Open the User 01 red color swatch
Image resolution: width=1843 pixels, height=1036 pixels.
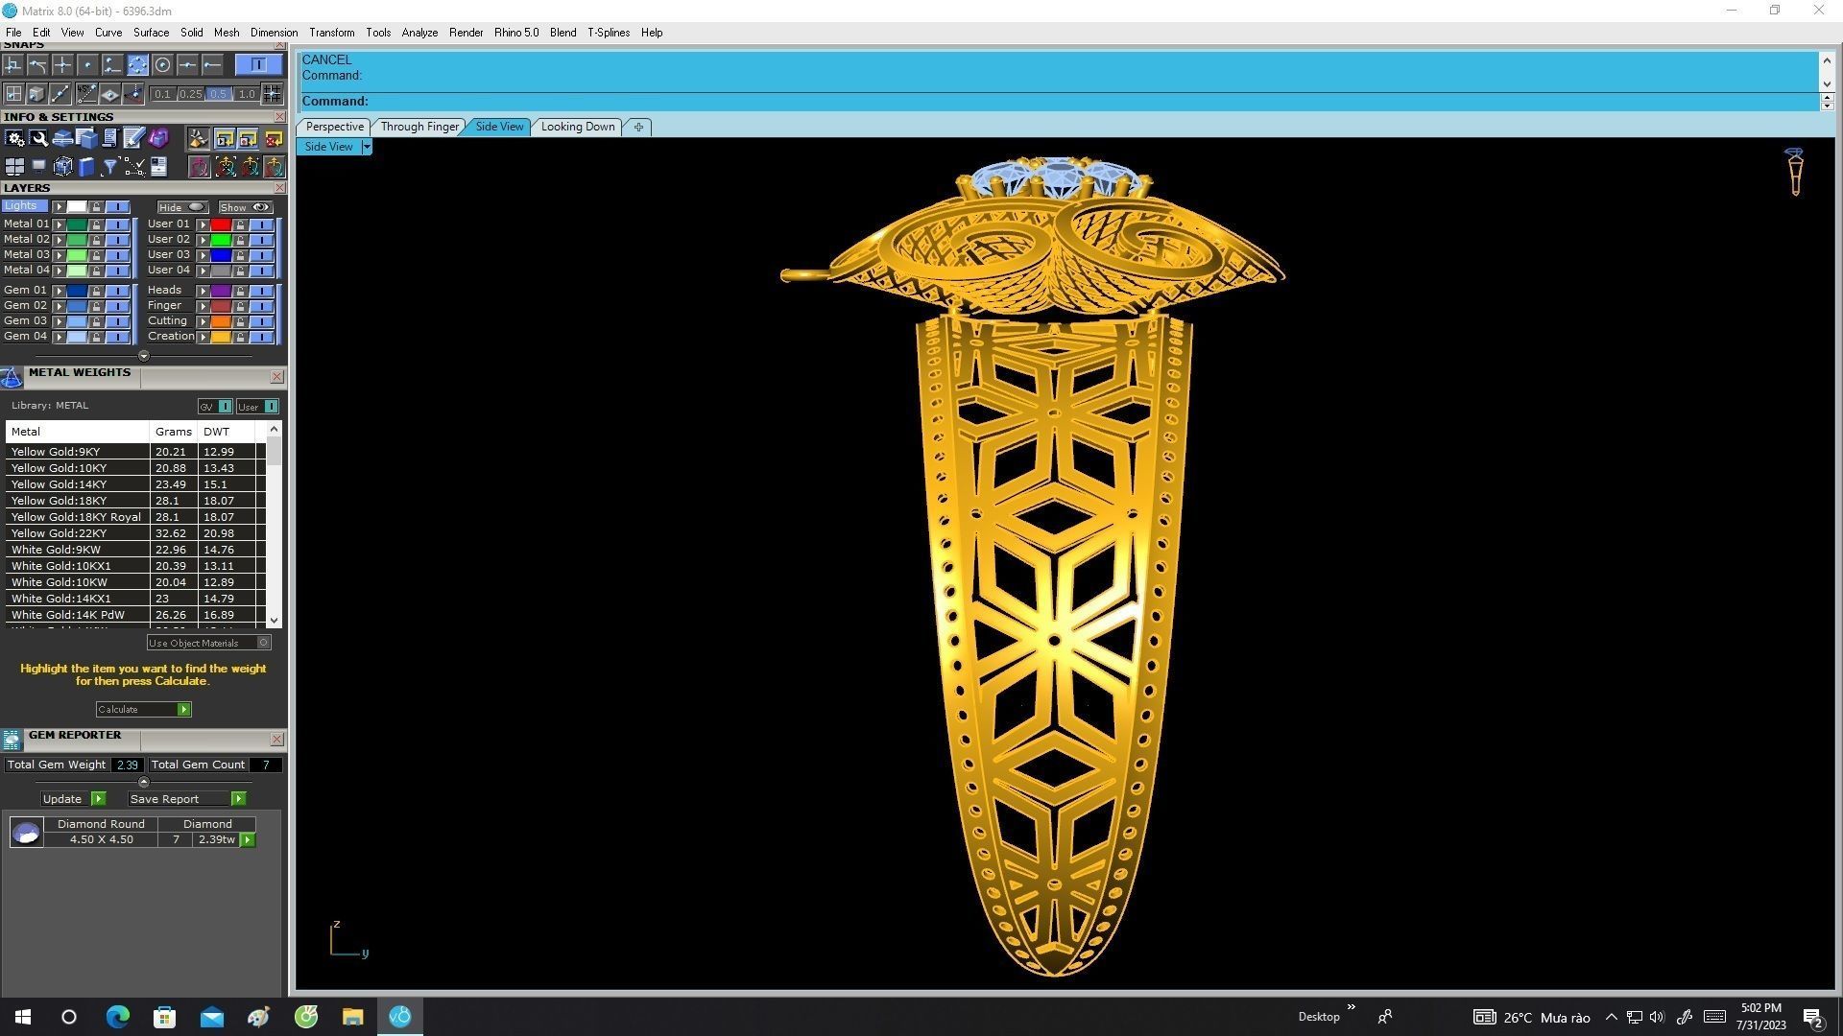point(221,224)
